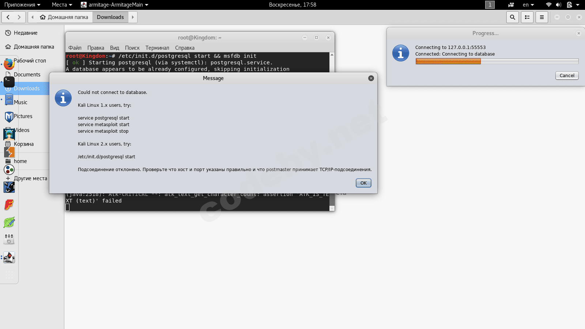Viewport: 585px width, 329px height.
Task: Cancel the Progress dialog
Action: [567, 75]
